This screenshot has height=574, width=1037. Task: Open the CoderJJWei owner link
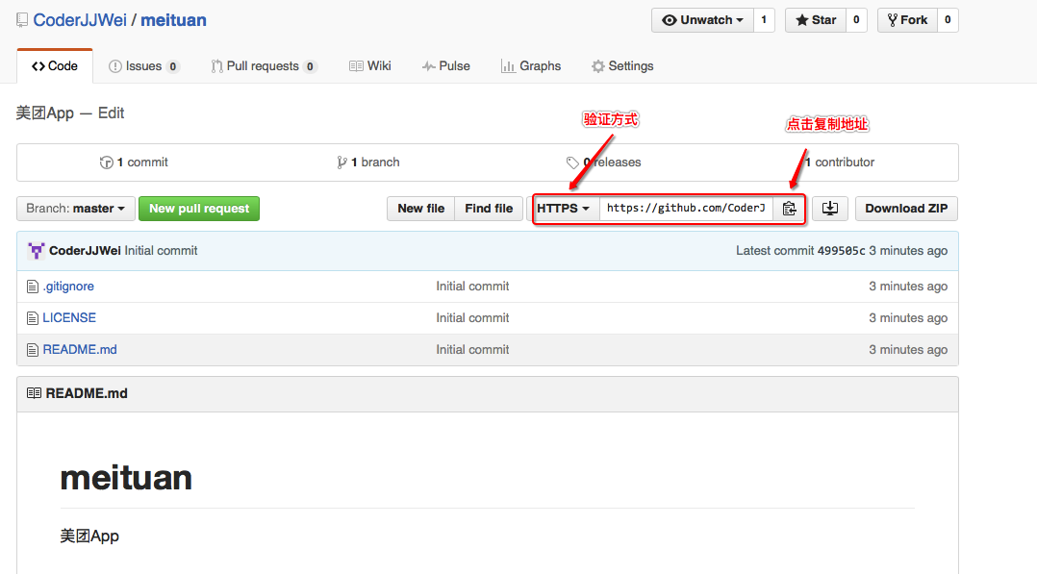80,20
